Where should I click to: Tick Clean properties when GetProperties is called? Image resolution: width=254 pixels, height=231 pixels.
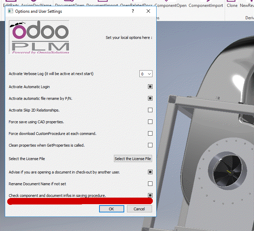coord(150,145)
